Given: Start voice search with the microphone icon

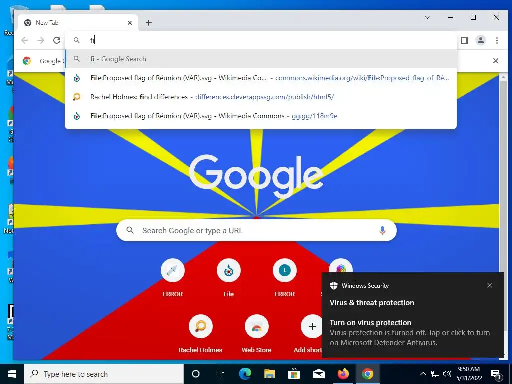Looking at the screenshot, I should coord(382,230).
